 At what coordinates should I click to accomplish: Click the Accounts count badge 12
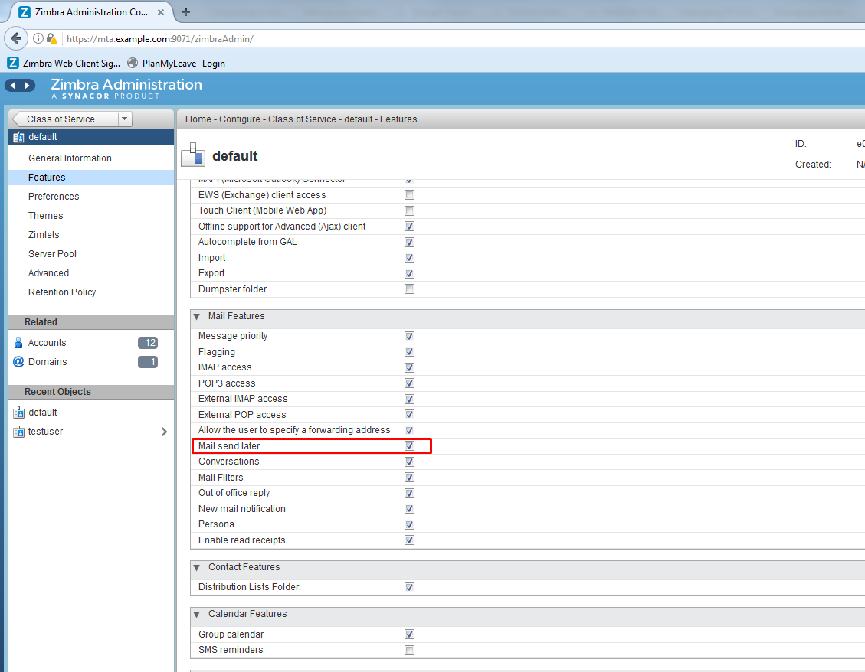[x=148, y=343]
